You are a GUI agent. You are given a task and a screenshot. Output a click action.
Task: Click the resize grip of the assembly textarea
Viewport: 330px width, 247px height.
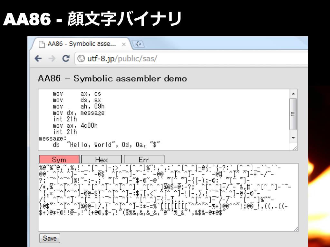pyautogui.click(x=295, y=148)
